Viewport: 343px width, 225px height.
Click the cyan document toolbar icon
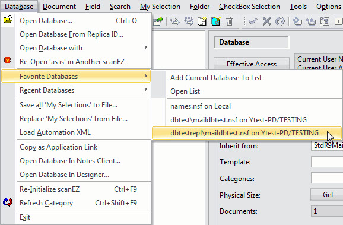coord(215,21)
